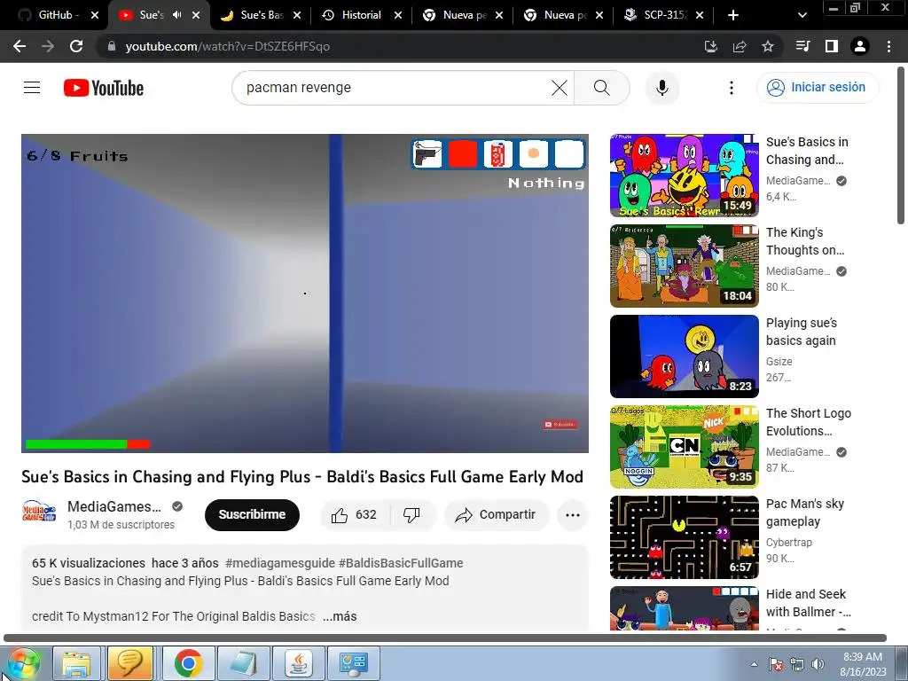Open the Windows Start orb
The width and height of the screenshot is (908, 681).
point(23,665)
